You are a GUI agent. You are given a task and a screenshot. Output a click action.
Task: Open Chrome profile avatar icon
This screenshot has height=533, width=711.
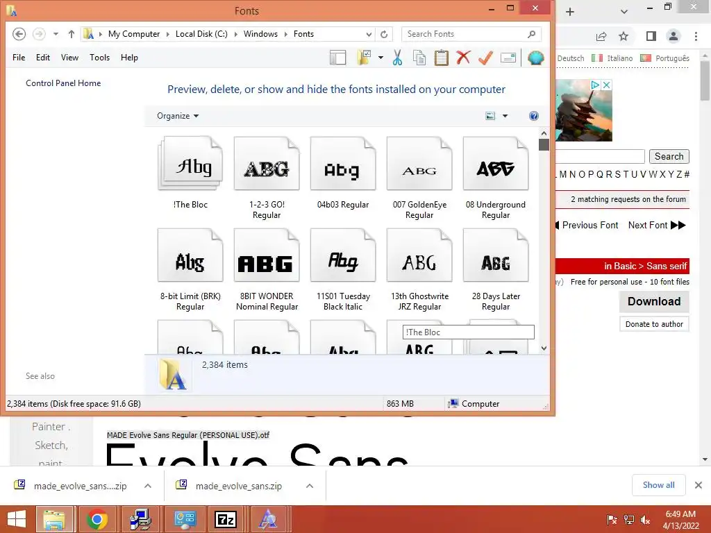674,36
